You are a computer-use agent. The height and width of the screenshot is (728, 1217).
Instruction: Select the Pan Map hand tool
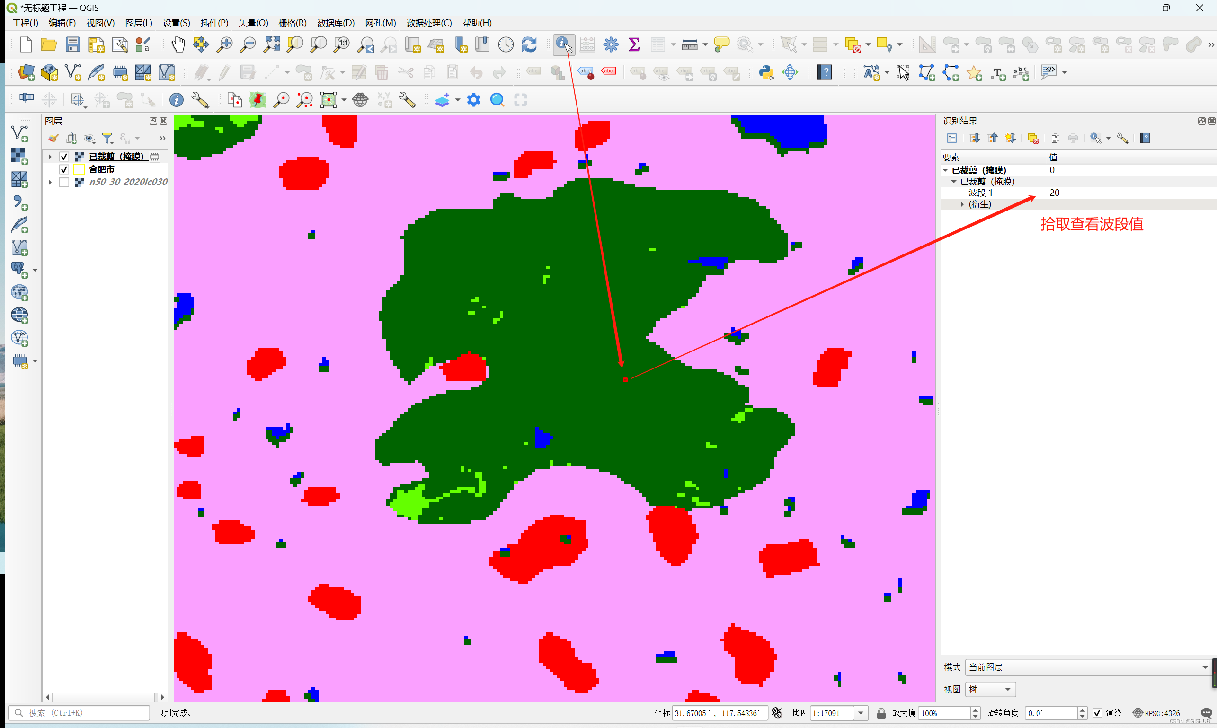tap(178, 44)
